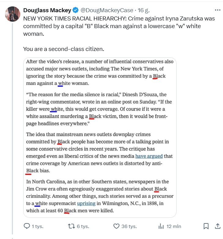Click the "12 mln" view count

(174, 226)
